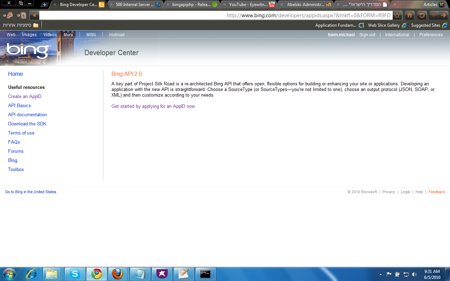Select Videos in Bing header
The image size is (450, 281).
(50, 35)
